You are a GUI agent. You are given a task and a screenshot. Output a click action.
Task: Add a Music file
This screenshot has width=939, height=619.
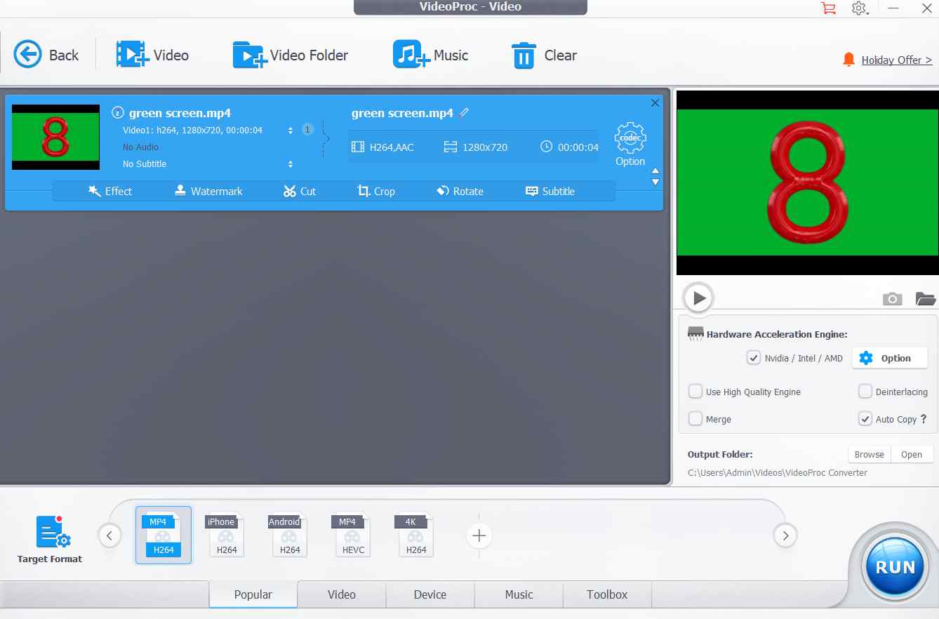tap(430, 55)
